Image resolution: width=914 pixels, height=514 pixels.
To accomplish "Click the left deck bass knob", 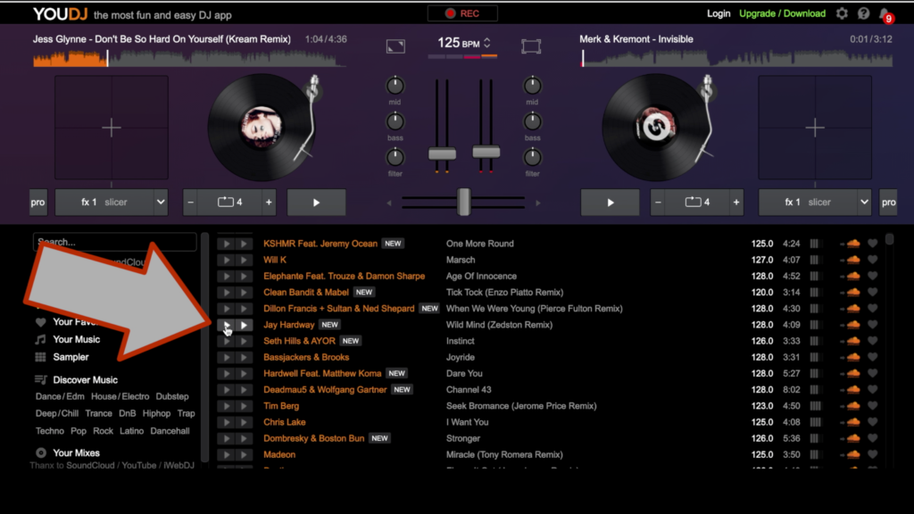I will [x=395, y=121].
